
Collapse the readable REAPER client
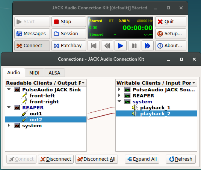9,107
